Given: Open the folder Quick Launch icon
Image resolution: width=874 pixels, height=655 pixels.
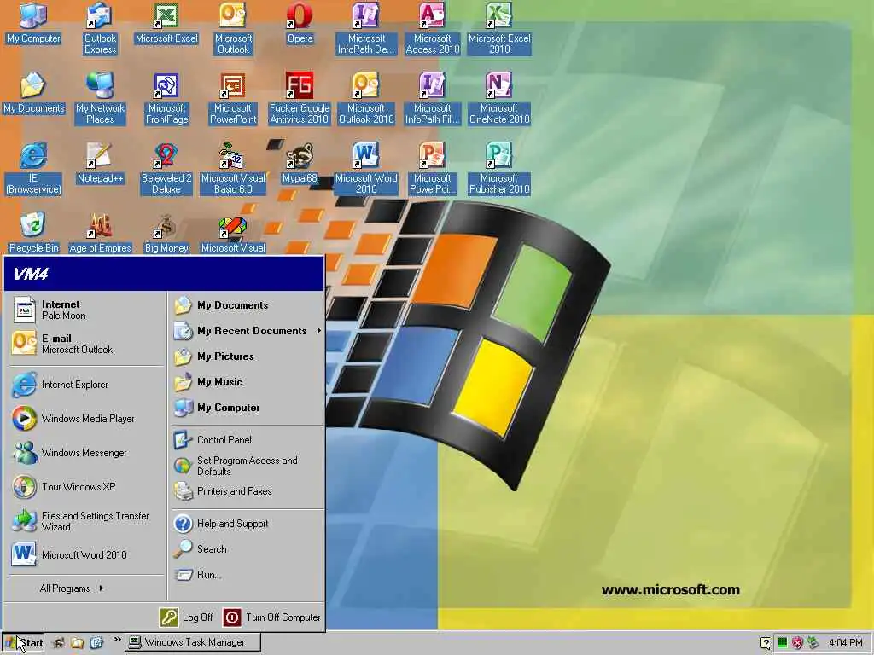Looking at the screenshot, I should click(x=77, y=643).
